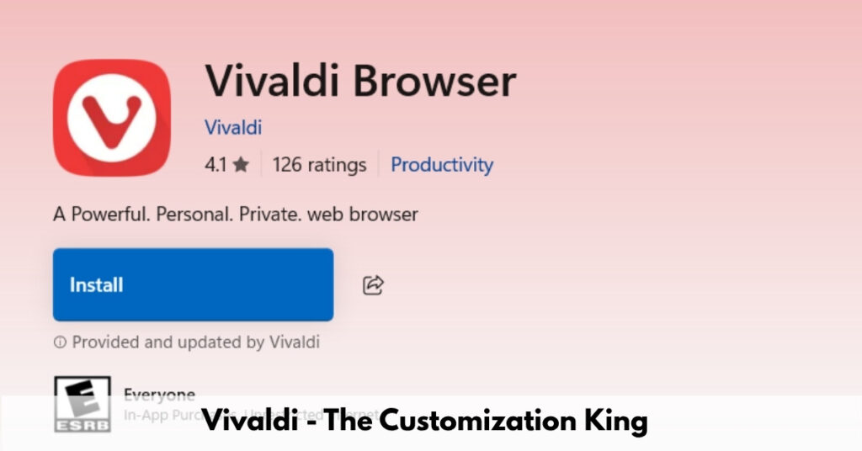This screenshot has height=451, width=862.
Task: Click the partly hidden 'Unrestricted Internet' text
Action: pyautogui.click(x=312, y=414)
